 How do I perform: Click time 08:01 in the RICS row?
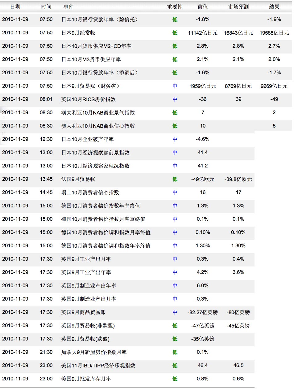click(46, 99)
